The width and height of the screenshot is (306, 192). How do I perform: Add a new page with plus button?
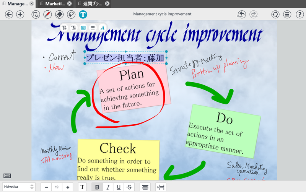[20, 15]
